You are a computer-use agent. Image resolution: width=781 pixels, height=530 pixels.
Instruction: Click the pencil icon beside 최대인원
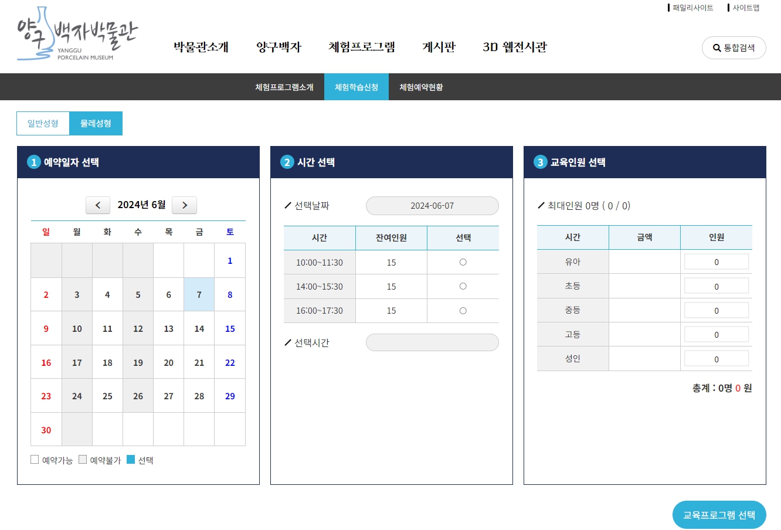click(x=541, y=204)
